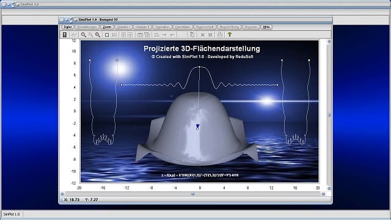Click the SimPlot 1.0 - Beispiel window title
The width and height of the screenshot is (391, 220).
click(x=98, y=20)
